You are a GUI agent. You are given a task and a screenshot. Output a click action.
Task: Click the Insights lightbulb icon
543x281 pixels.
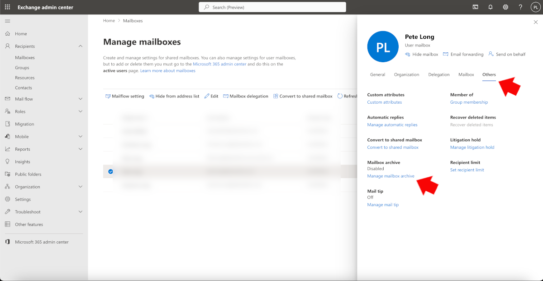[7, 161]
